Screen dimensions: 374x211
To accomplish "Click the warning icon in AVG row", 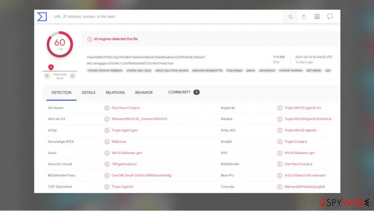I will pyautogui.click(x=279, y=153).
